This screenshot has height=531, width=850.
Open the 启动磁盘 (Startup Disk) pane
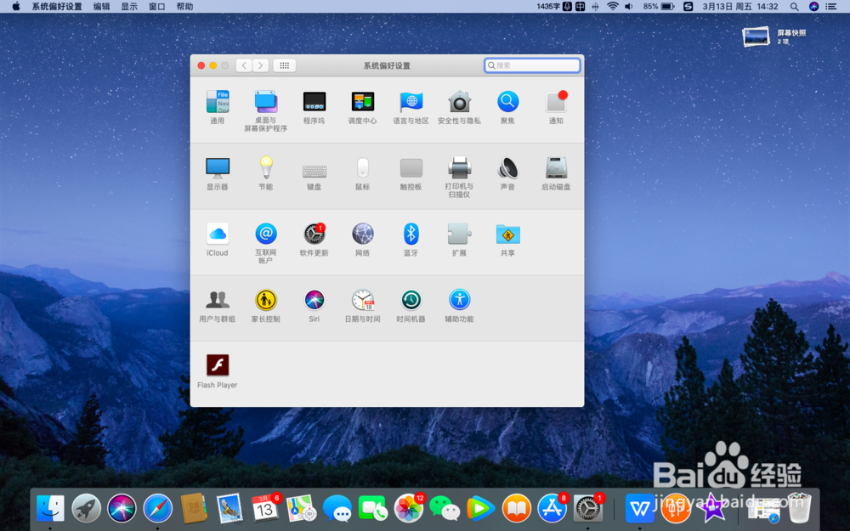click(556, 173)
